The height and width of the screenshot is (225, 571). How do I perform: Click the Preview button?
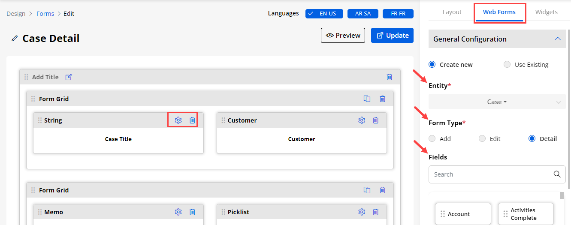click(x=343, y=36)
